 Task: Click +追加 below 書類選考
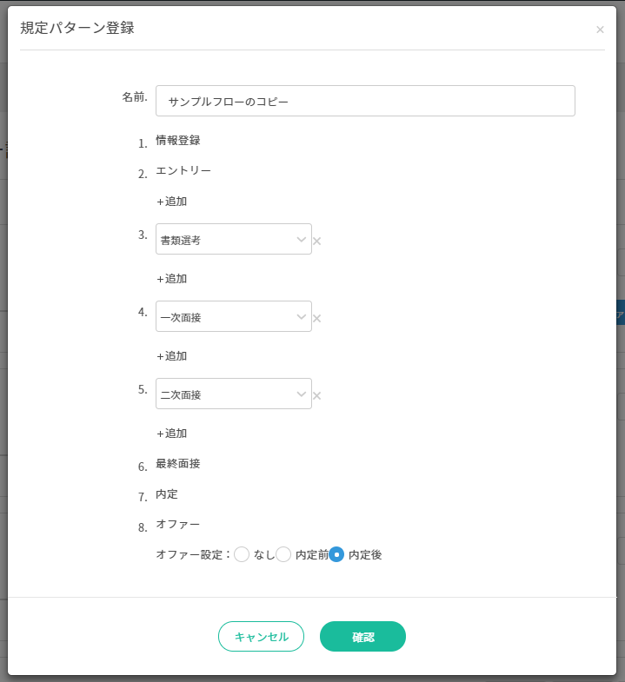pyautogui.click(x=172, y=279)
